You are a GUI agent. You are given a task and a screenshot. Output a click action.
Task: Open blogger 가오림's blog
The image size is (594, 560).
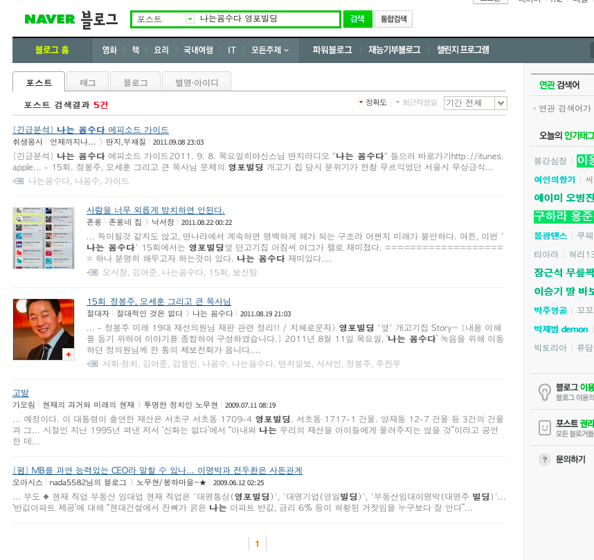(24, 405)
